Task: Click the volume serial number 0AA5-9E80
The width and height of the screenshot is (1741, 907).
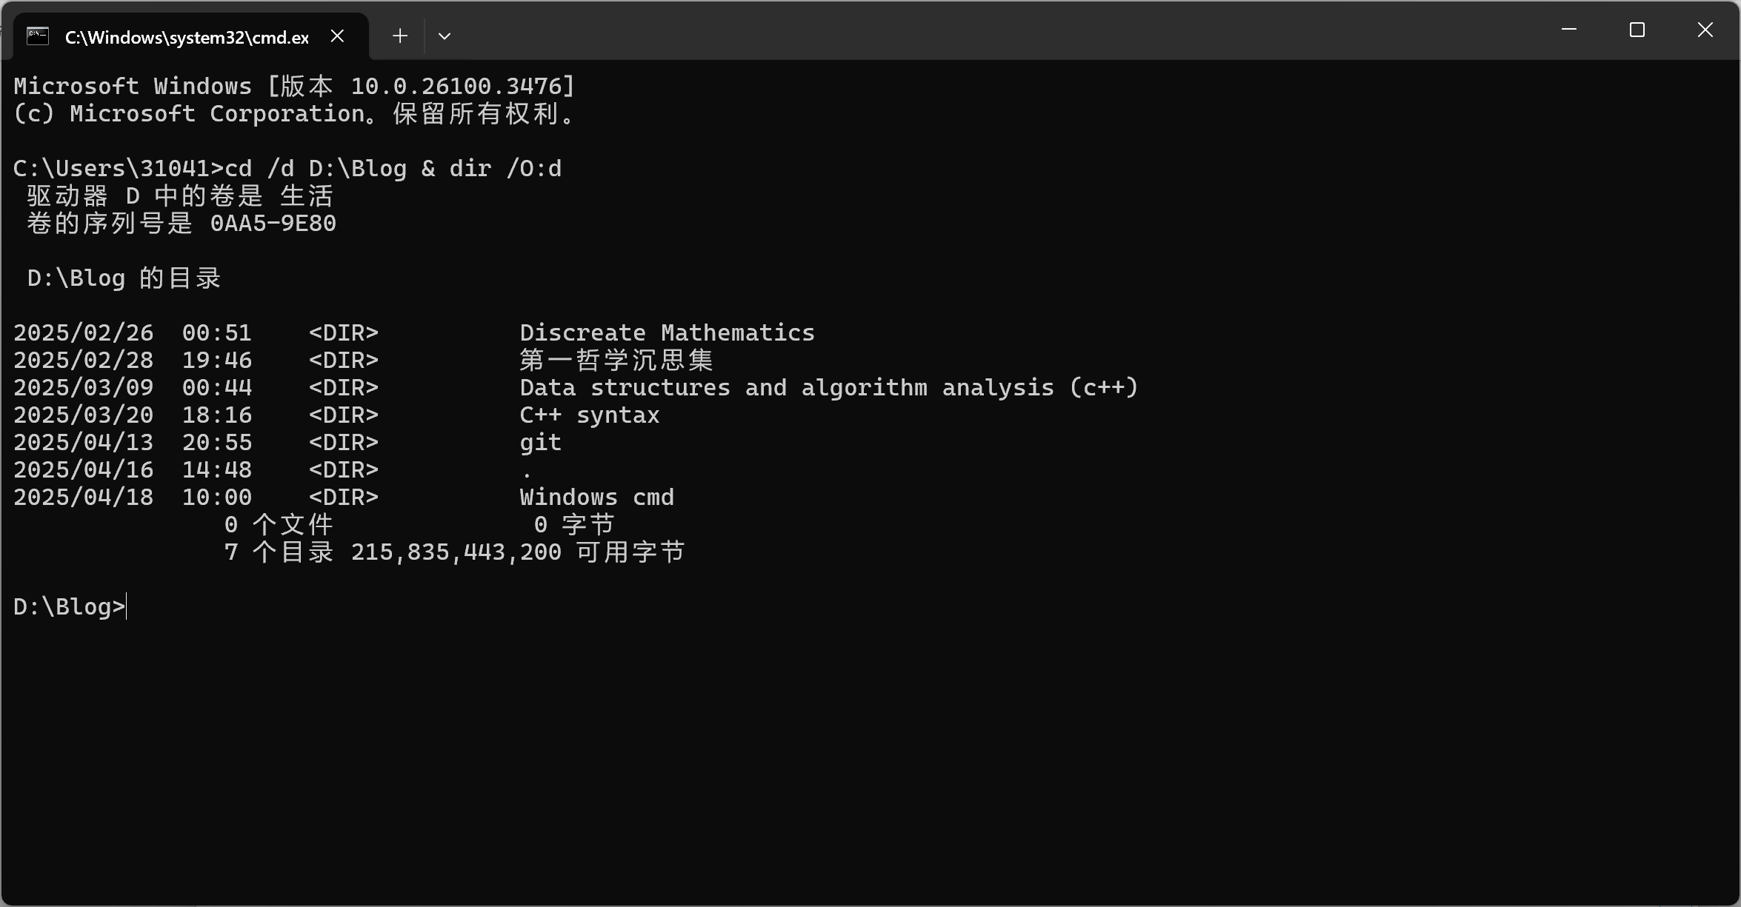Action: 273,224
